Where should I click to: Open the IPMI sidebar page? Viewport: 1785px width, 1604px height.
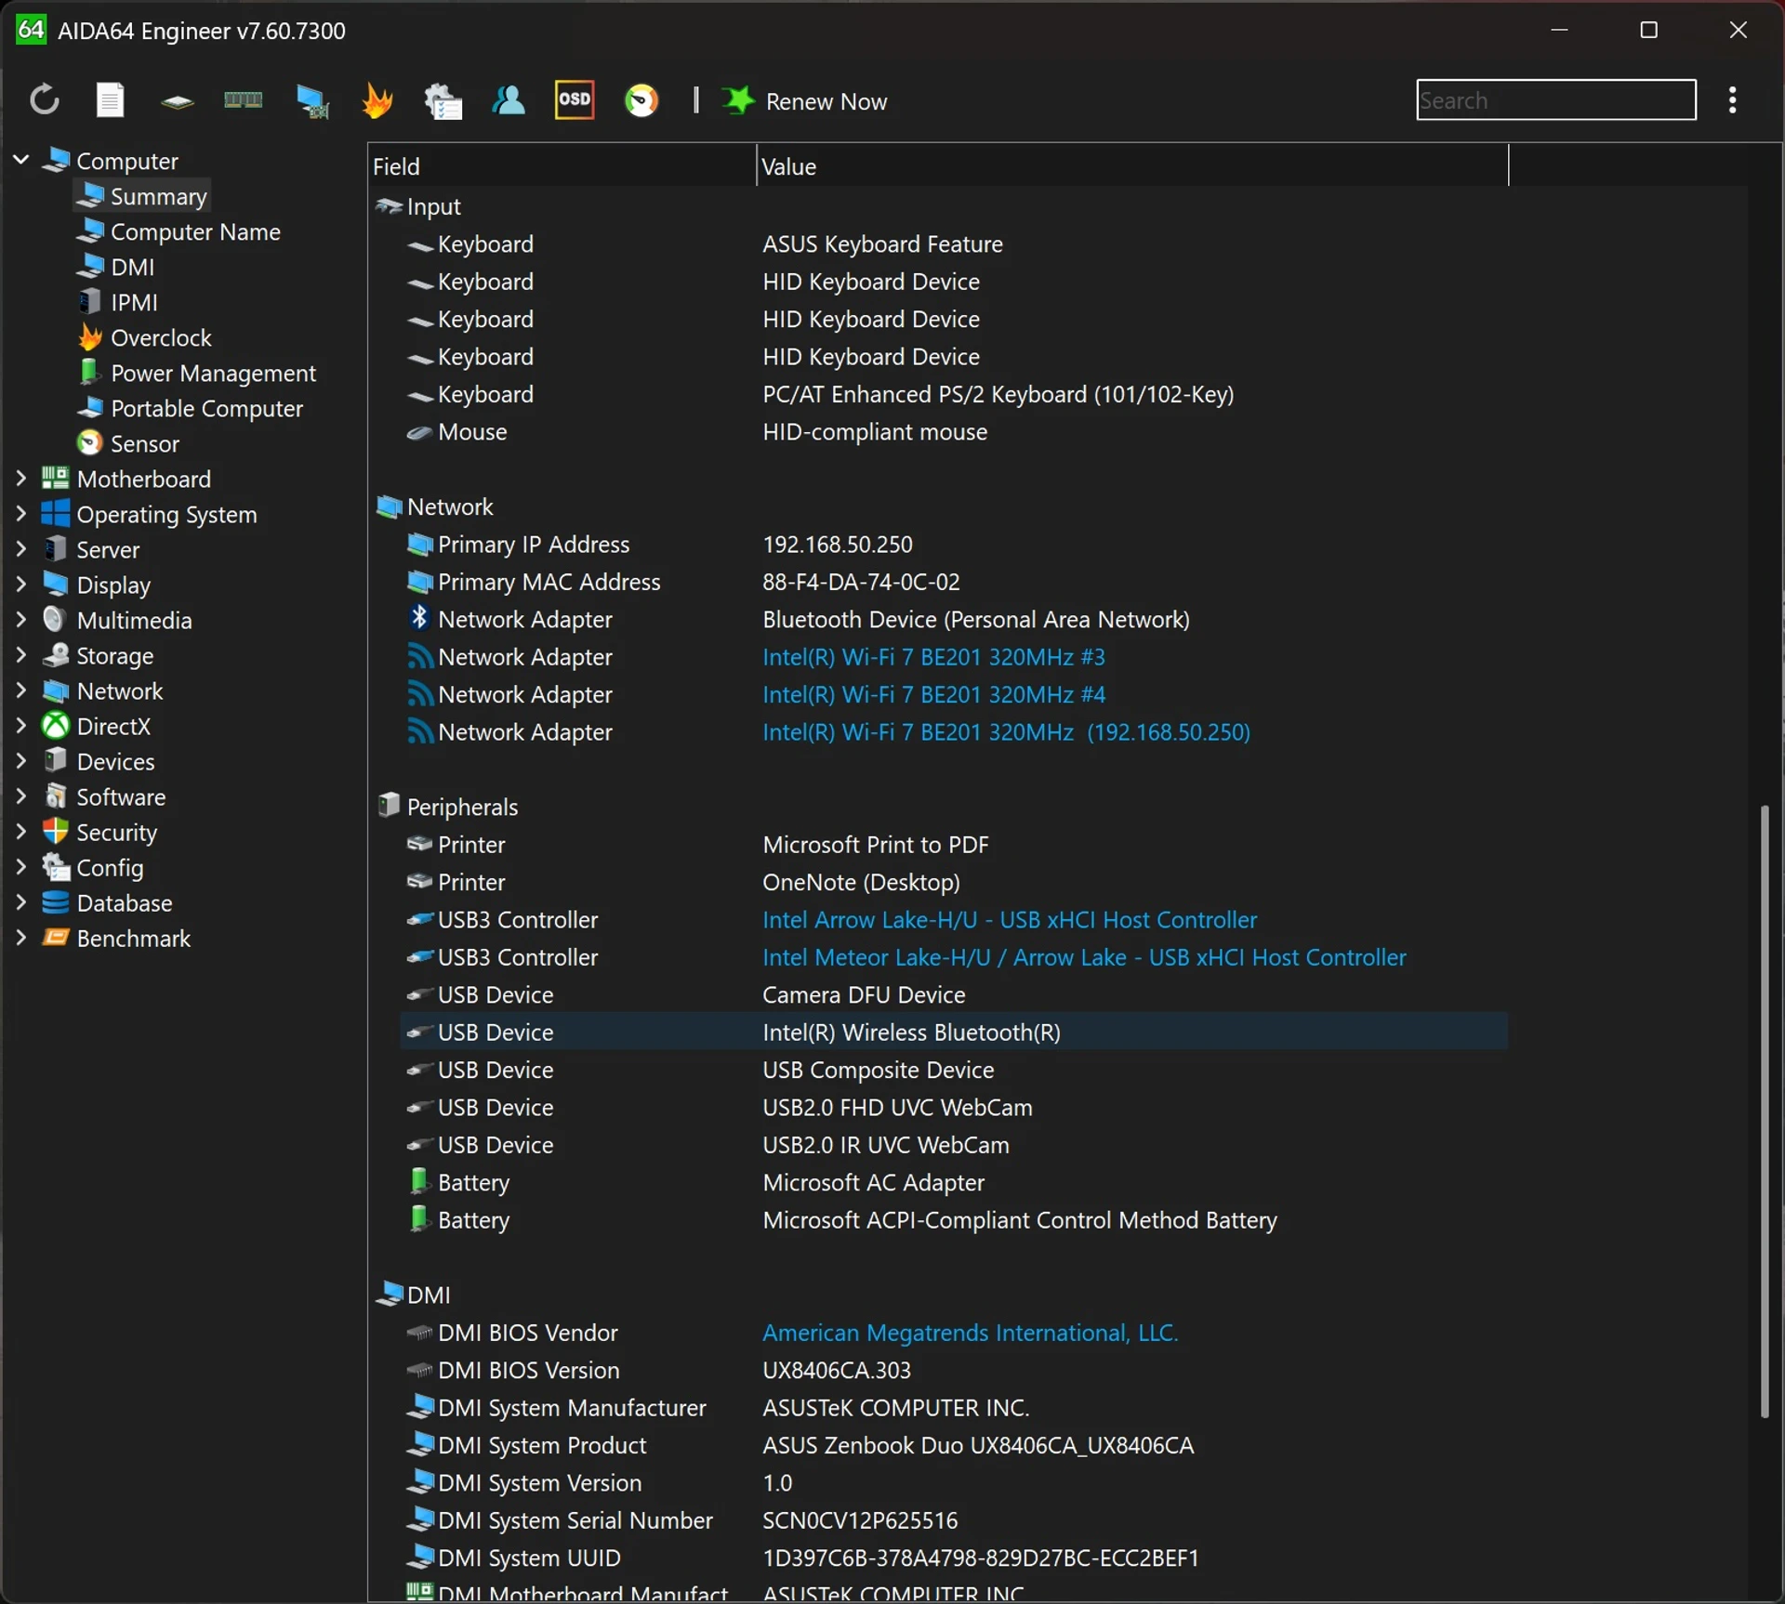pos(117,302)
